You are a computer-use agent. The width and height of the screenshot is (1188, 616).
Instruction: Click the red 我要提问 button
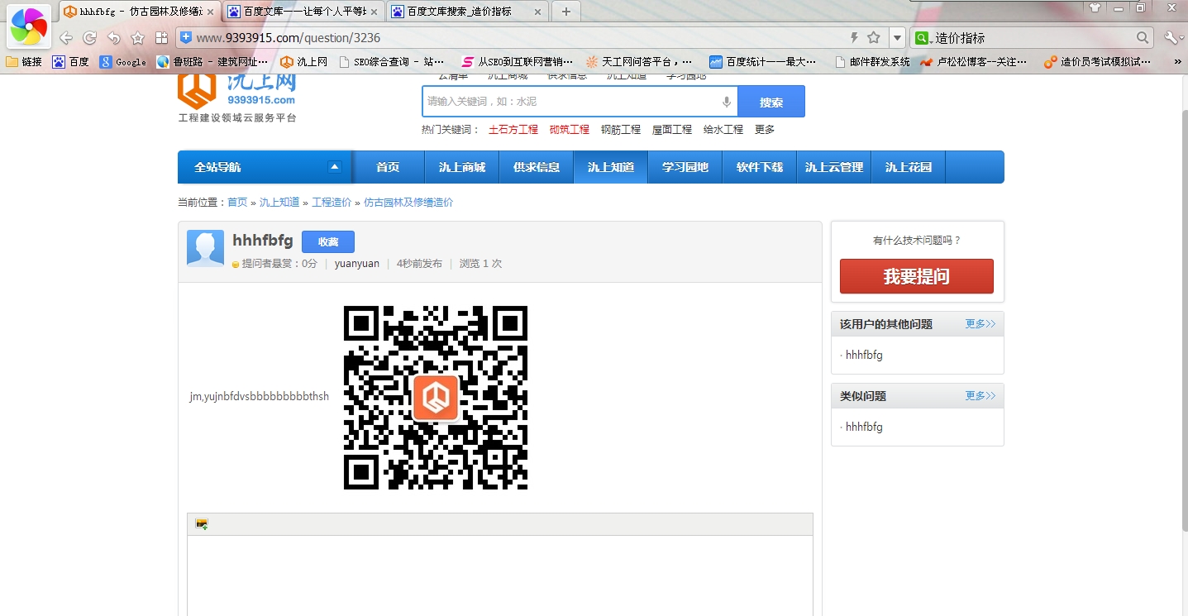point(917,276)
